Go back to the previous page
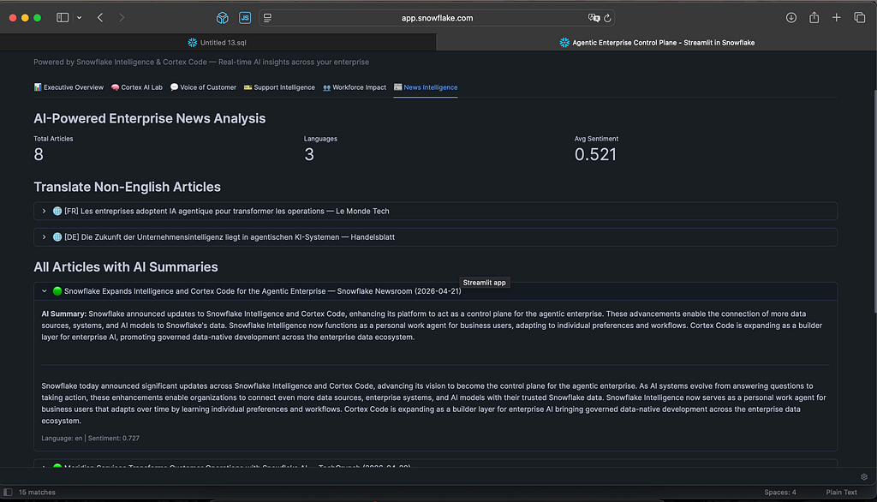The width and height of the screenshot is (877, 502). click(x=100, y=18)
